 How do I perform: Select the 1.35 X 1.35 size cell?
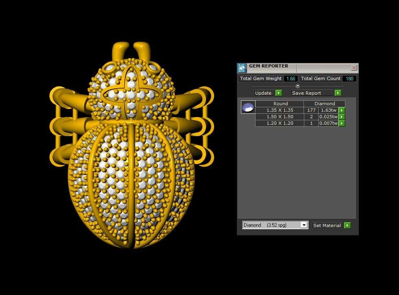[x=280, y=110]
